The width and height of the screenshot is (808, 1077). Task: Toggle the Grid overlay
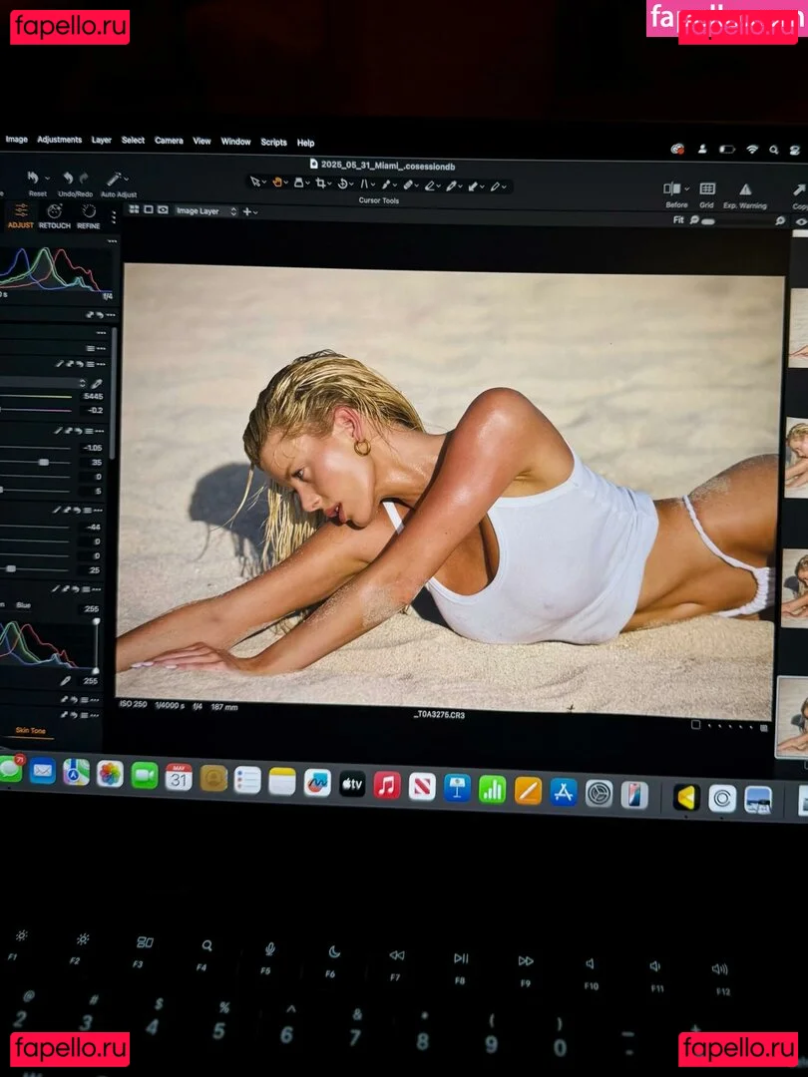[706, 189]
